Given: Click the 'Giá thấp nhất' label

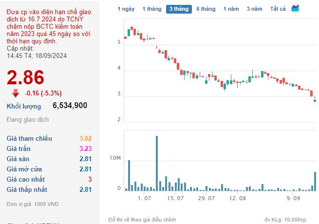Looking at the screenshot, I should click(27, 189).
